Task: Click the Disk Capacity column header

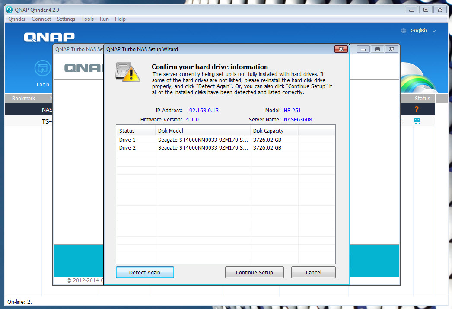Action: [x=274, y=131]
